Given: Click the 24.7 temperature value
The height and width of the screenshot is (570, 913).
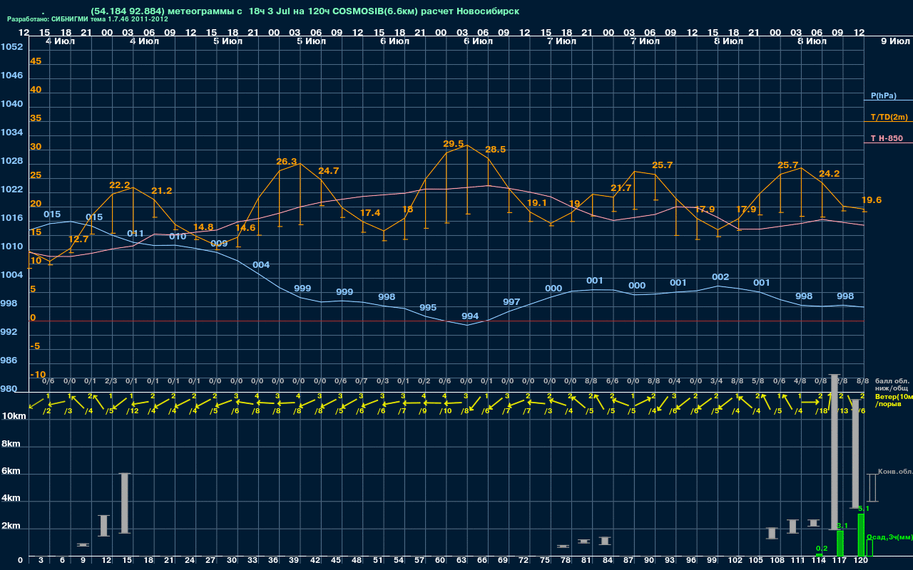Looking at the screenshot, I should tap(329, 171).
